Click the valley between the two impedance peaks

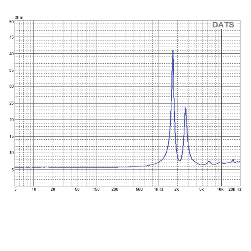pyautogui.click(x=180, y=160)
